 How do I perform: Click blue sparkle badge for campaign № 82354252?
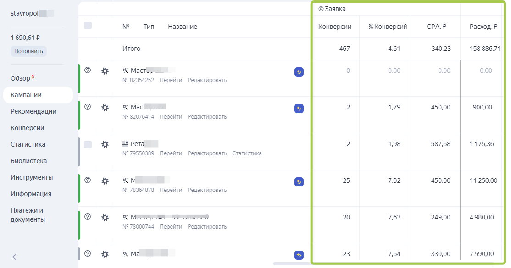(299, 71)
